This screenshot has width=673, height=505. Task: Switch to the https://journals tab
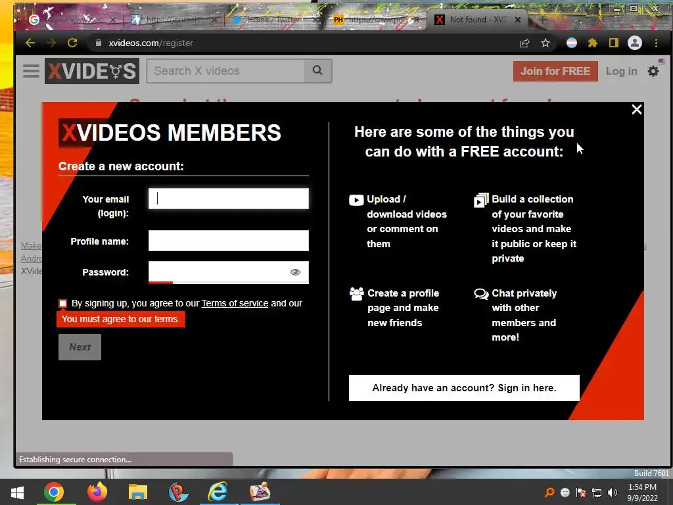coord(173,20)
